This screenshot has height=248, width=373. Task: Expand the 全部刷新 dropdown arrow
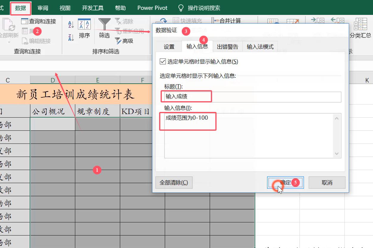8,42
